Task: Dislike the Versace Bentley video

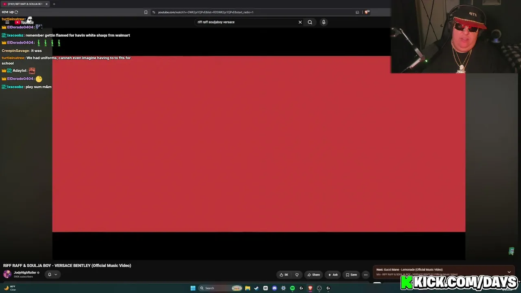Action: 297,275
